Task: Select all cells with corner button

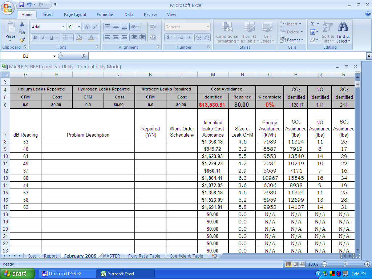Action: [x=5, y=75]
